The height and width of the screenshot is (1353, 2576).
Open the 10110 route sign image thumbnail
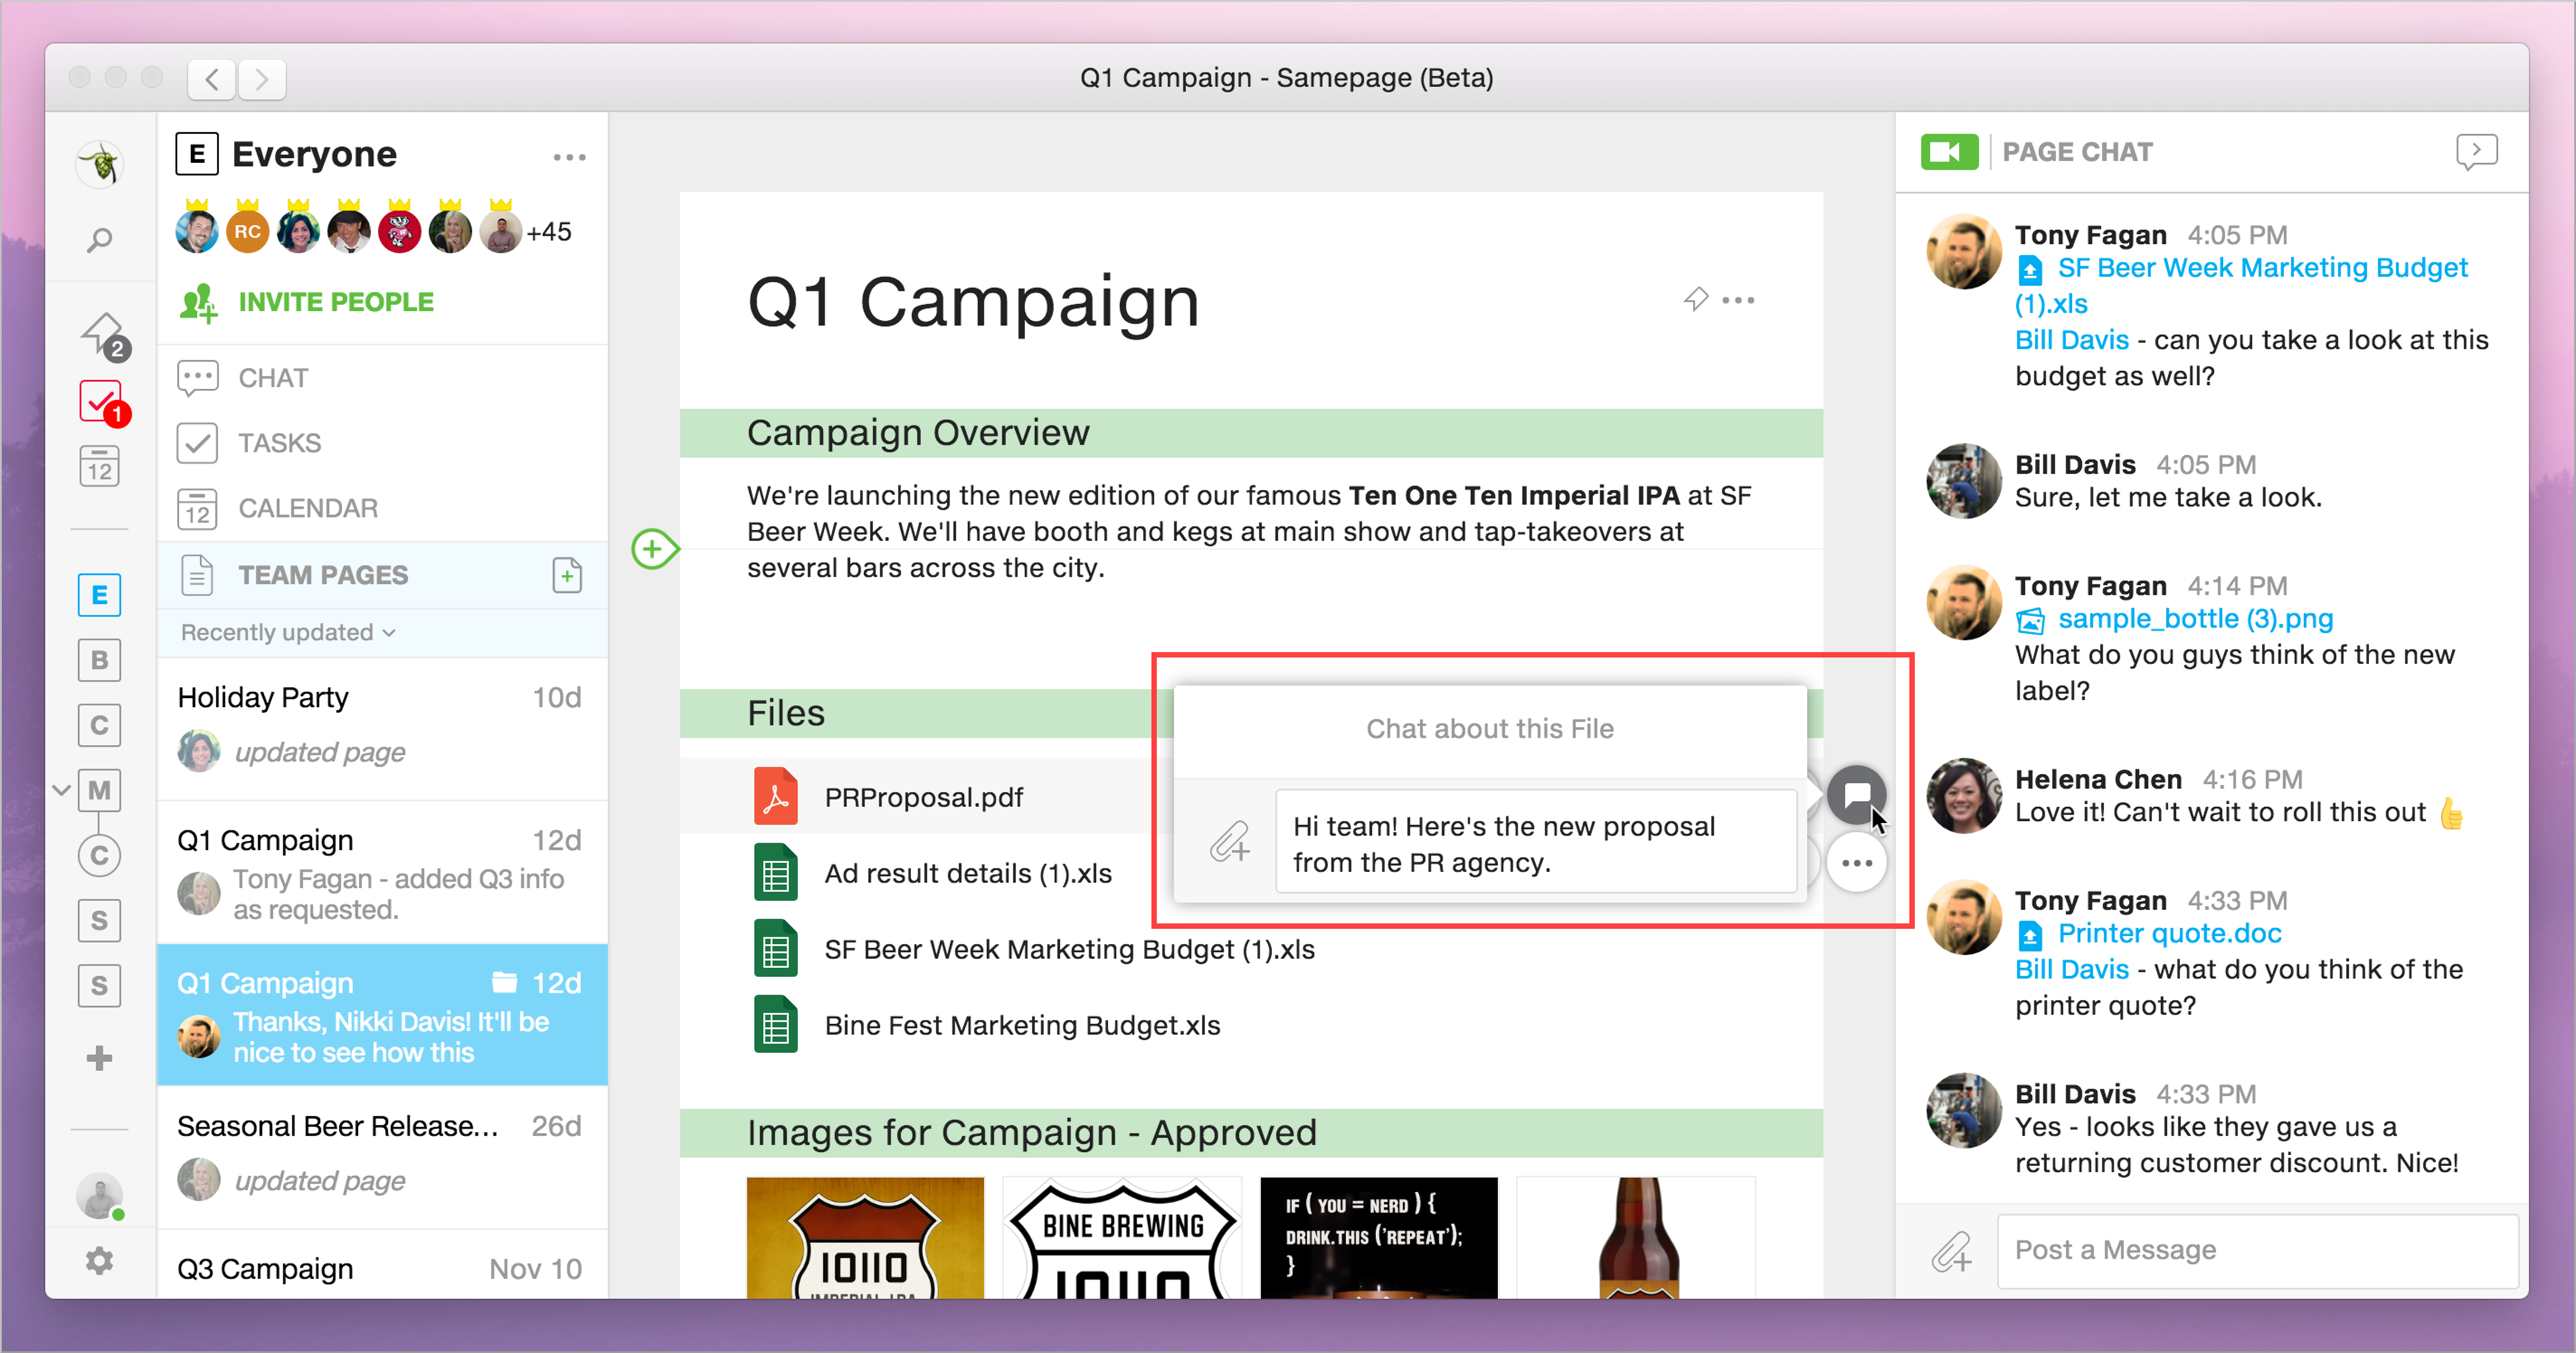pyautogui.click(x=865, y=1238)
